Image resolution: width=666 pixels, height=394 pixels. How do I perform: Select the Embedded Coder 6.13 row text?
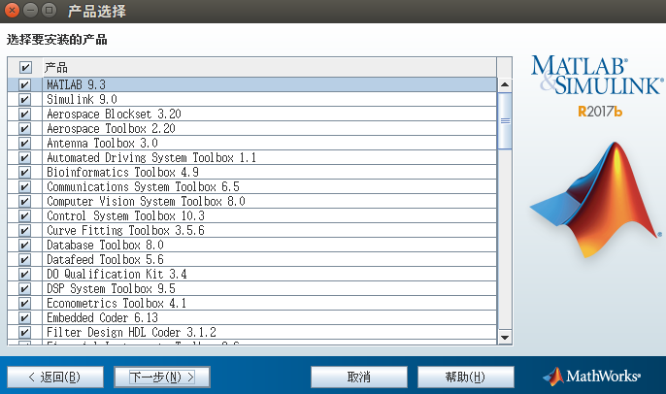tap(102, 317)
